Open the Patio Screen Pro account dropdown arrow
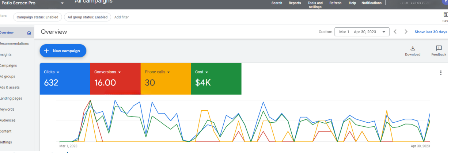 tap(62, 3)
